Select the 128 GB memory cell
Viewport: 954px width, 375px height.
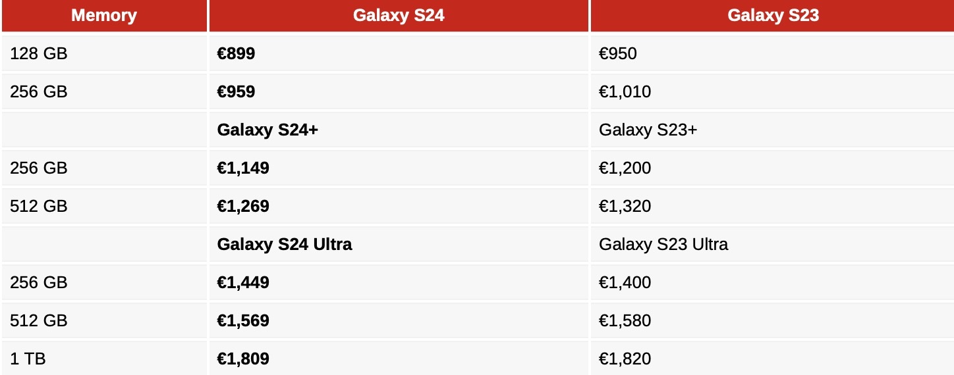pyautogui.click(x=39, y=53)
